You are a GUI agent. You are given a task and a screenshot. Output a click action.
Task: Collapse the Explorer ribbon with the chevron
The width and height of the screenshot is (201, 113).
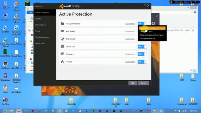[192, 12]
